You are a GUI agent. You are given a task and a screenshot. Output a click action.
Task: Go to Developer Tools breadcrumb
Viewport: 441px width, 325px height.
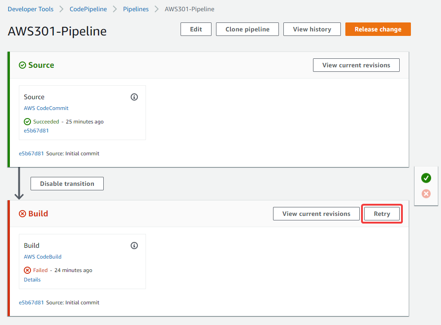31,9
